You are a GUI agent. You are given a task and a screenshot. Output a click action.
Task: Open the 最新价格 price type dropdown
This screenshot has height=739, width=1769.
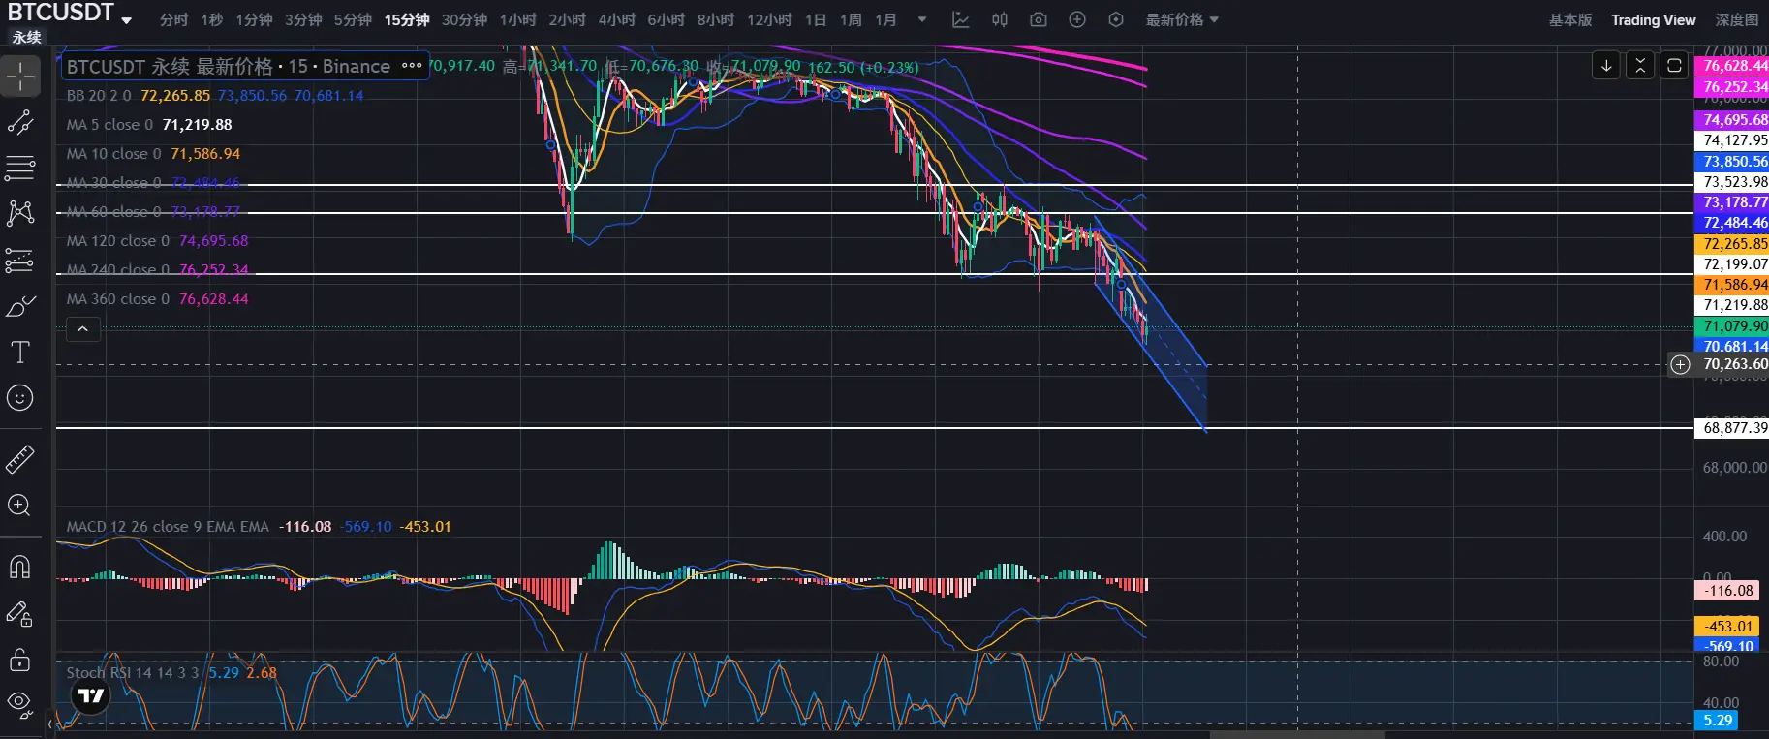(x=1182, y=19)
